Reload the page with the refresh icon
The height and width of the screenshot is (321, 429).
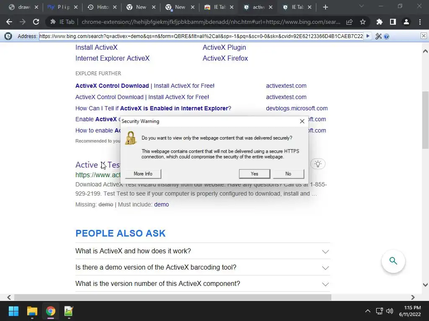tap(36, 22)
